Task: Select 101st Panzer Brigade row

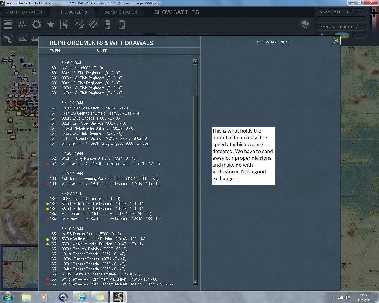Action: coord(87,254)
